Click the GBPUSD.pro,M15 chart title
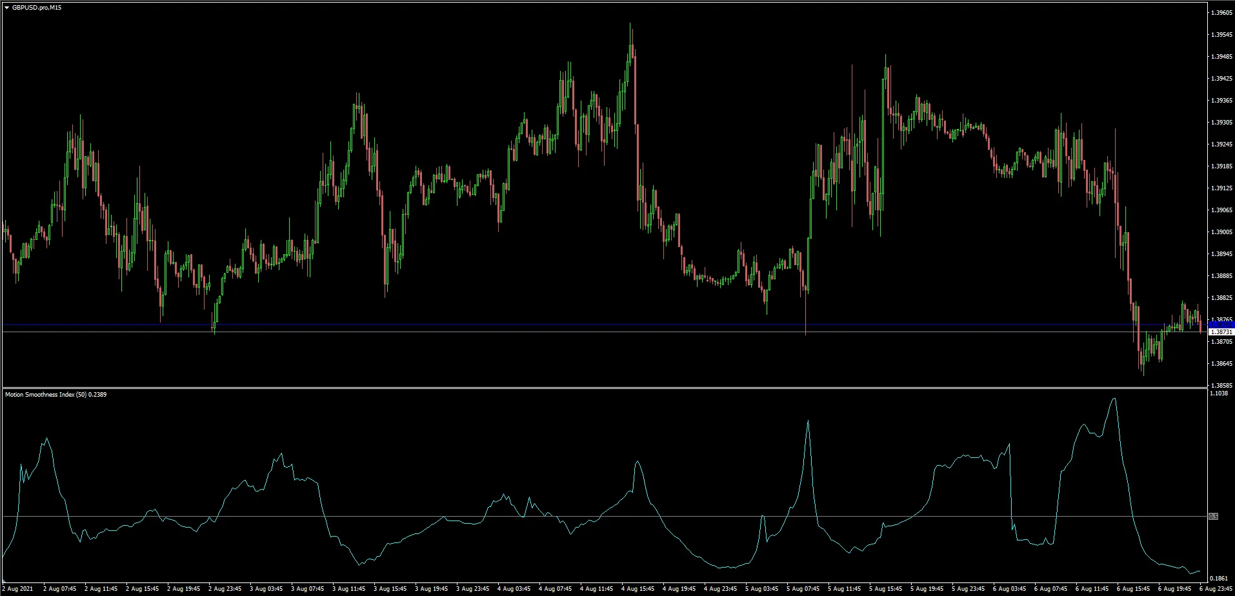This screenshot has width=1235, height=596. tap(37, 8)
